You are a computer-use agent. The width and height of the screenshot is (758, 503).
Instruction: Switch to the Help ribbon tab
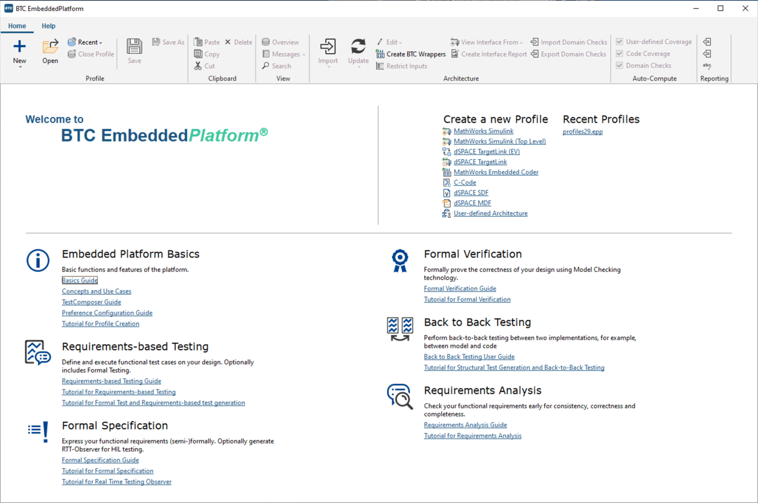point(48,26)
